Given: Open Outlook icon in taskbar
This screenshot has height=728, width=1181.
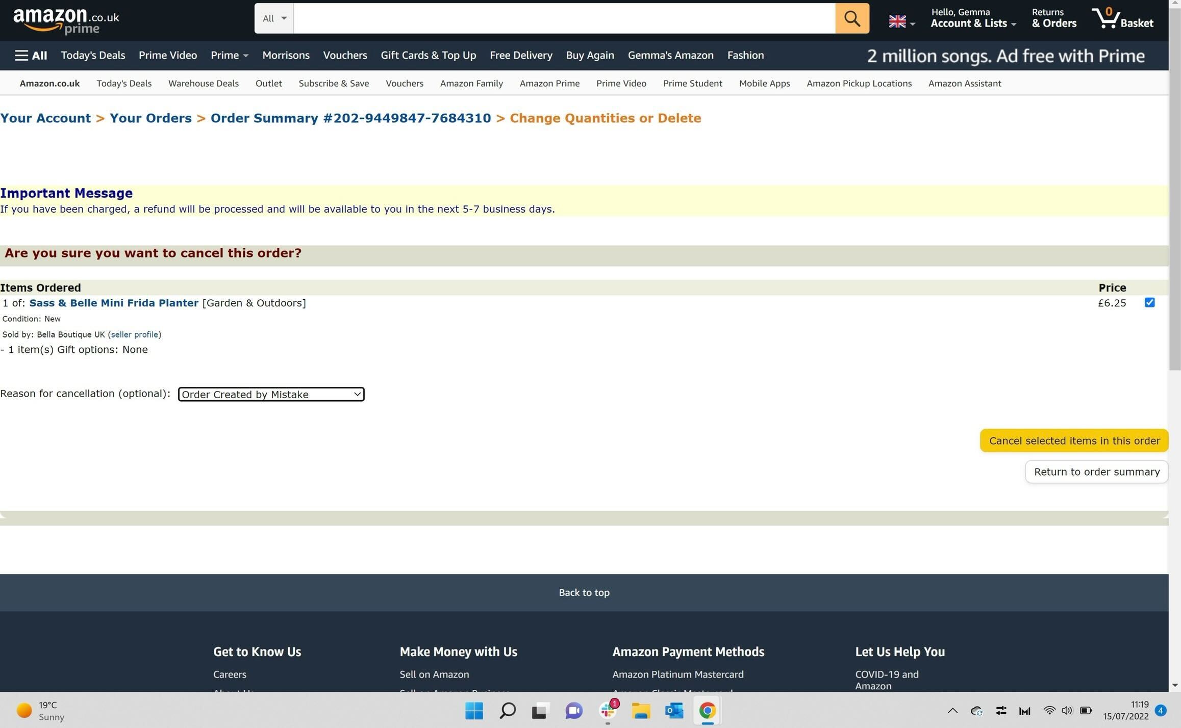Looking at the screenshot, I should 674,711.
